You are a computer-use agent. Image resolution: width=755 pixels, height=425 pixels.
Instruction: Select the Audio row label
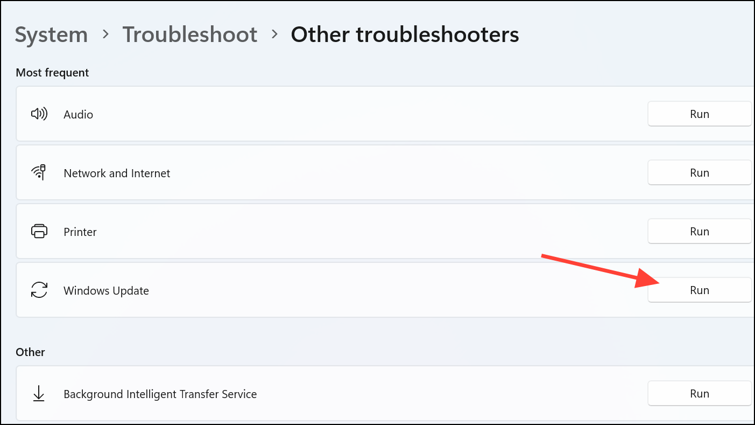[78, 114]
